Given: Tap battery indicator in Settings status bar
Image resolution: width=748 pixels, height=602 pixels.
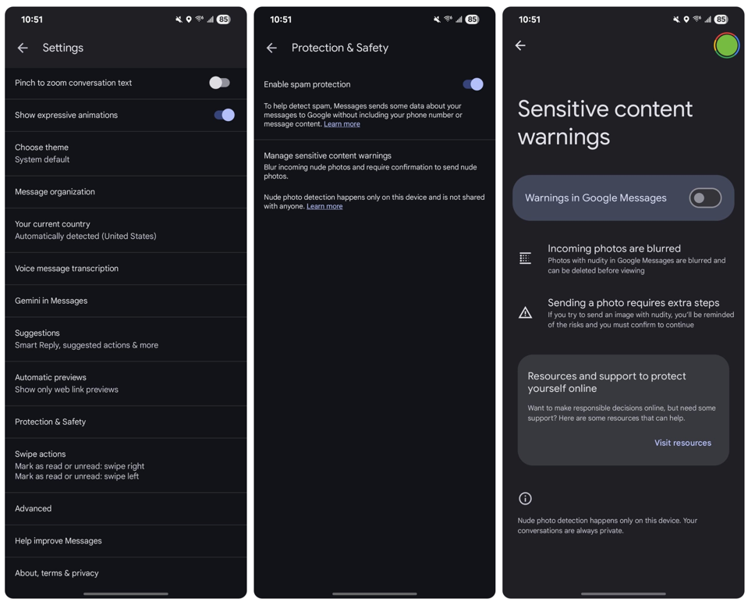Looking at the screenshot, I should [x=223, y=20].
